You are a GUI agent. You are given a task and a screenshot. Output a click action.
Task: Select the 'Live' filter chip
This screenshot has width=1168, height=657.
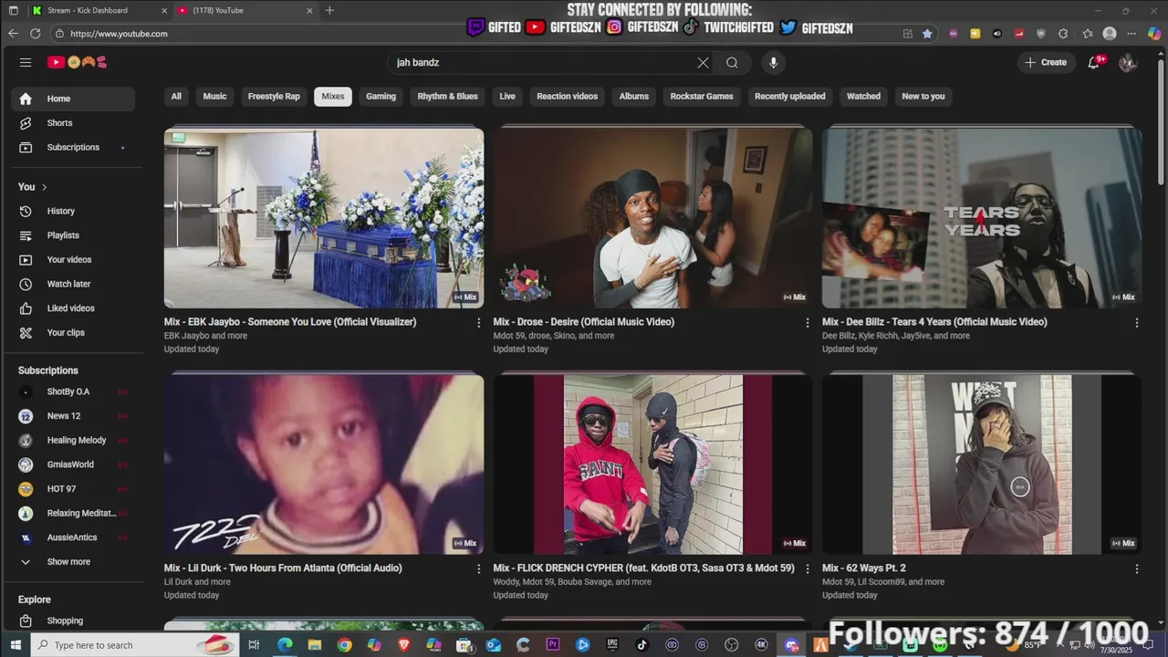pyautogui.click(x=507, y=96)
